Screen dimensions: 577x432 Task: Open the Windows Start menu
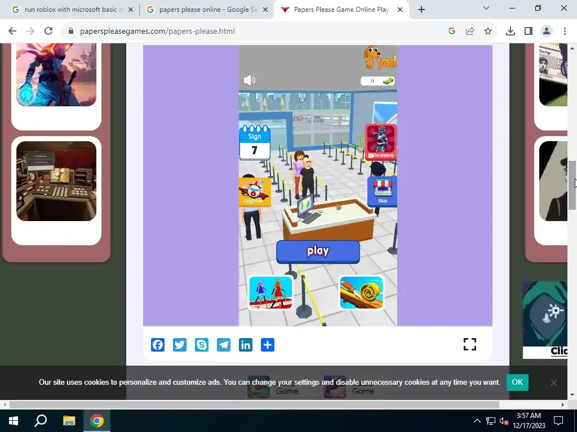tap(14, 421)
